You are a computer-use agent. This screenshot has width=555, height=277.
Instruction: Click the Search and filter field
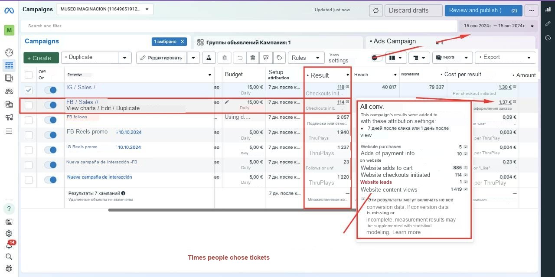tap(239, 26)
